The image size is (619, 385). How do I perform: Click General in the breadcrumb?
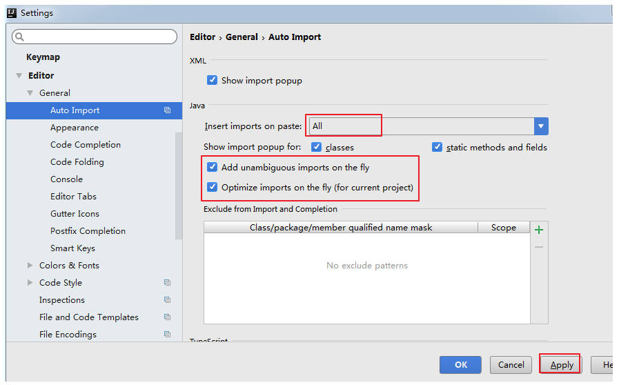(242, 37)
